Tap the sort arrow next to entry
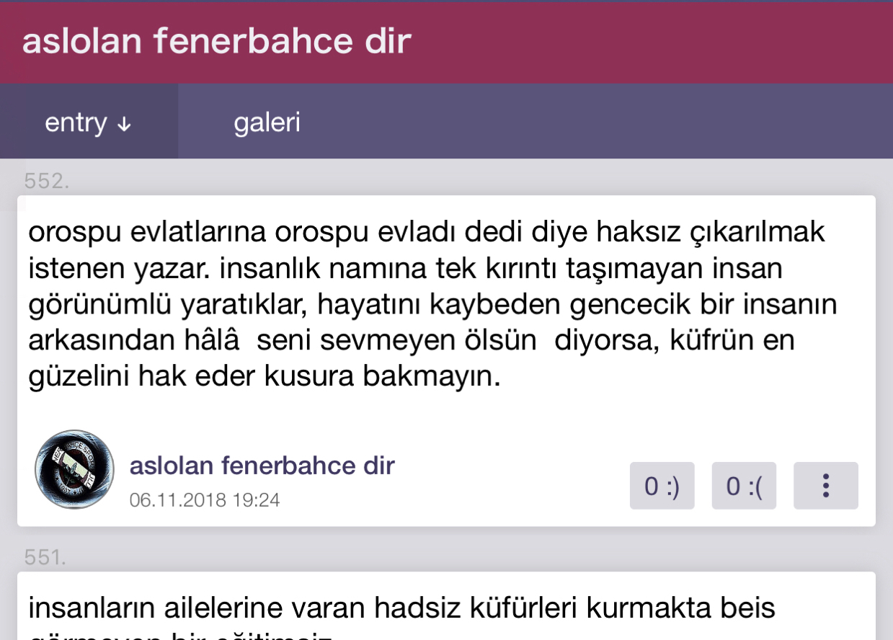 (124, 124)
